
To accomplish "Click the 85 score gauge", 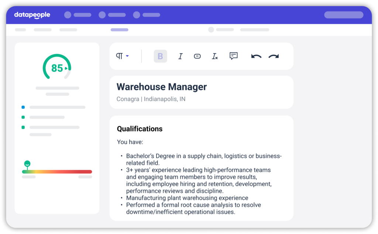I will pyautogui.click(x=57, y=68).
